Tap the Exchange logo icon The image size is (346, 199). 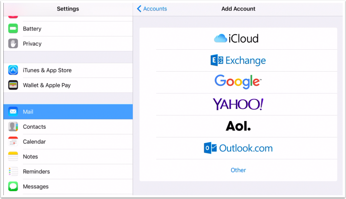[x=217, y=60]
